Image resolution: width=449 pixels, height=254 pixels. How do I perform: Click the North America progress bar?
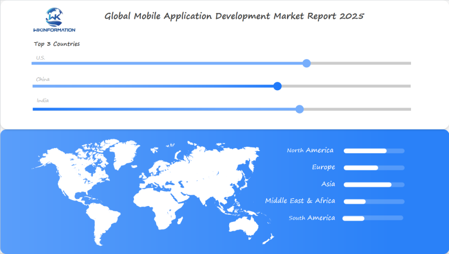pos(374,151)
